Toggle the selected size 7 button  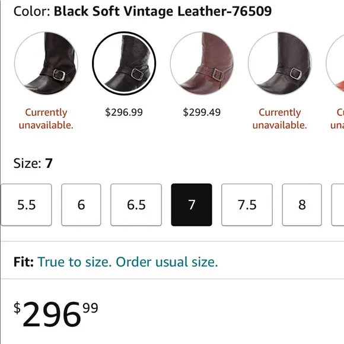pyautogui.click(x=192, y=205)
